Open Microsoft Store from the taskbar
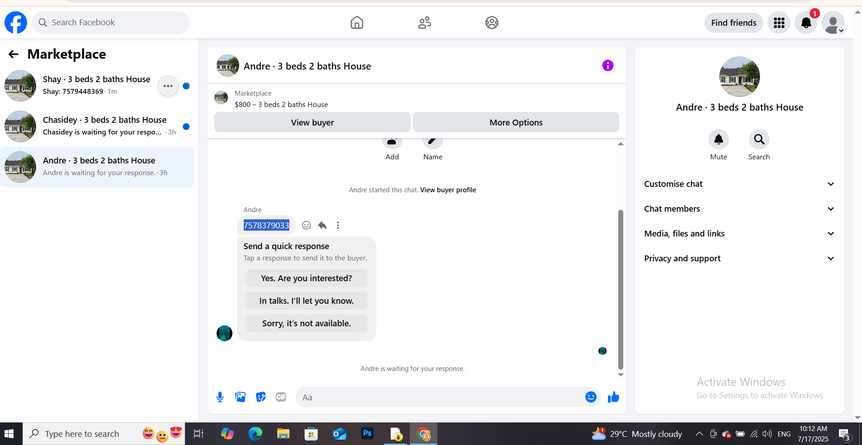Image resolution: width=862 pixels, height=445 pixels. pyautogui.click(x=311, y=434)
